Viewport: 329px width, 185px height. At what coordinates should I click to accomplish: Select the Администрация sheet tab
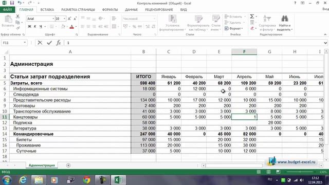point(42,165)
